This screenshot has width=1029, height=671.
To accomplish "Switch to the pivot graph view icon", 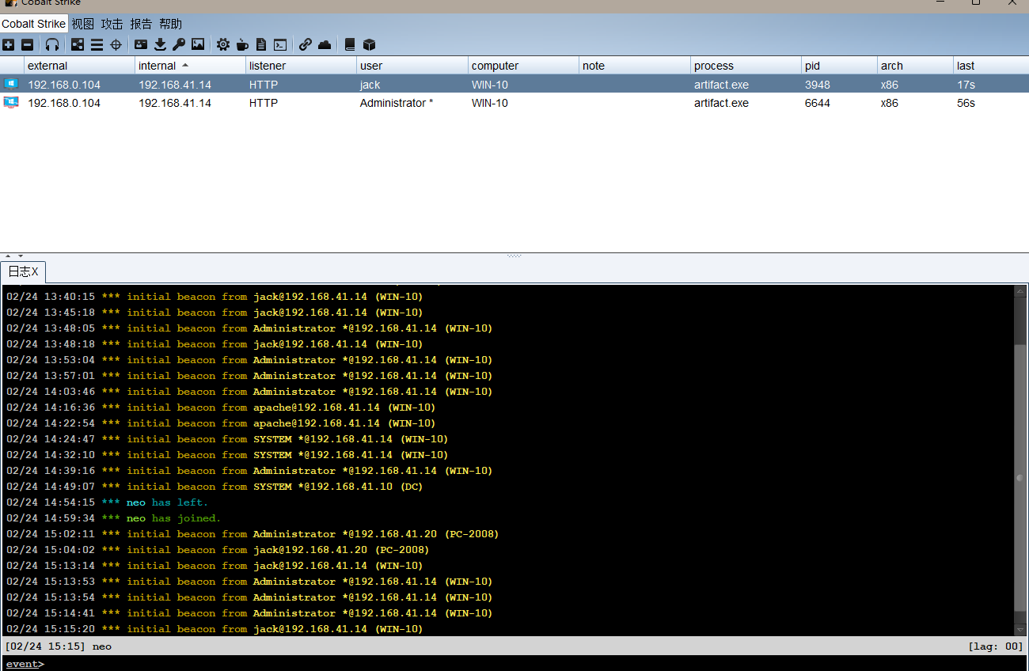I will [x=78, y=45].
